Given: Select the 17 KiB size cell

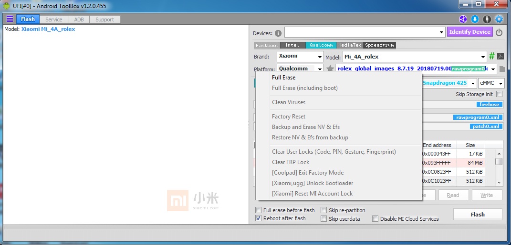Looking at the screenshot, I should point(470,154).
